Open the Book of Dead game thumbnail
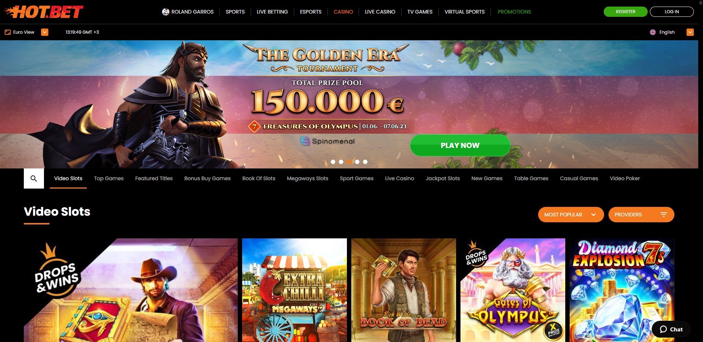This screenshot has height=342, width=703. click(x=404, y=290)
